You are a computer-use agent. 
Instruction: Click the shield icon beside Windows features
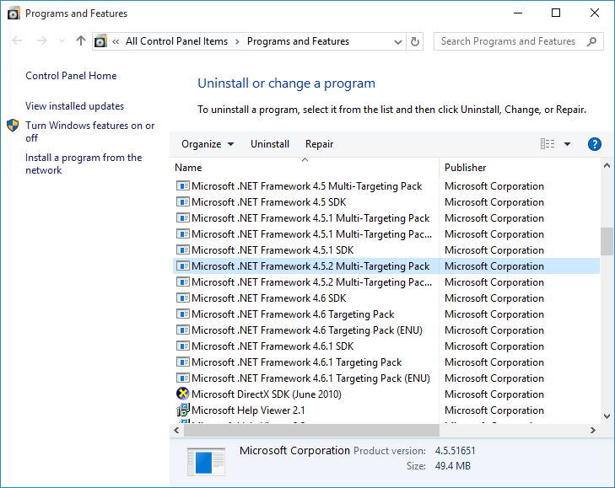coord(13,126)
